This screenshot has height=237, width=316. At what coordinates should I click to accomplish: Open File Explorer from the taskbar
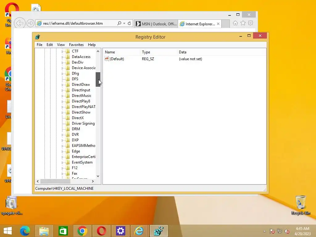tap(44, 231)
